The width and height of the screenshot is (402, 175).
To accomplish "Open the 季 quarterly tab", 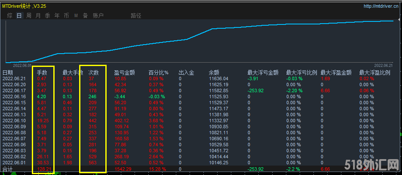I will [48, 15].
